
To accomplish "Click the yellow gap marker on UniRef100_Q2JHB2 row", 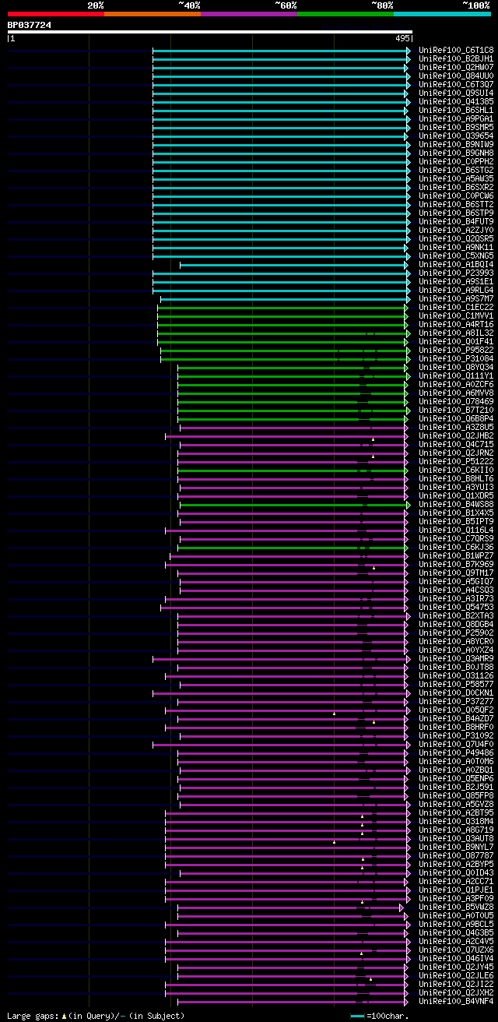I will click(x=373, y=440).
